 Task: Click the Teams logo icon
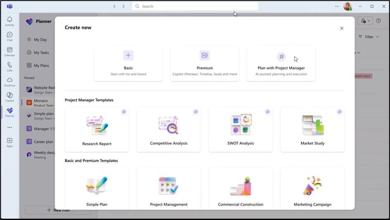[x=10, y=6]
